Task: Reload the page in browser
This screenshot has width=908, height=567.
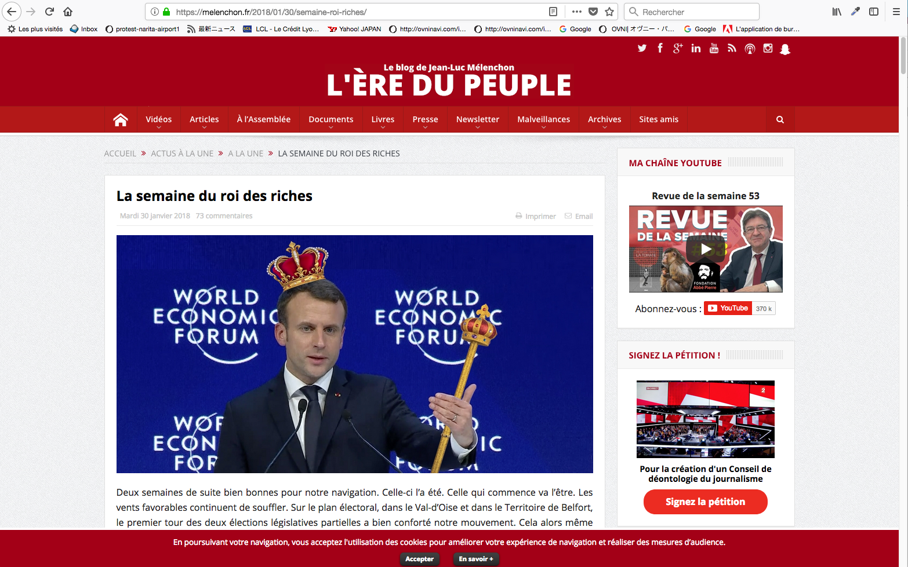Action: pos(50,12)
